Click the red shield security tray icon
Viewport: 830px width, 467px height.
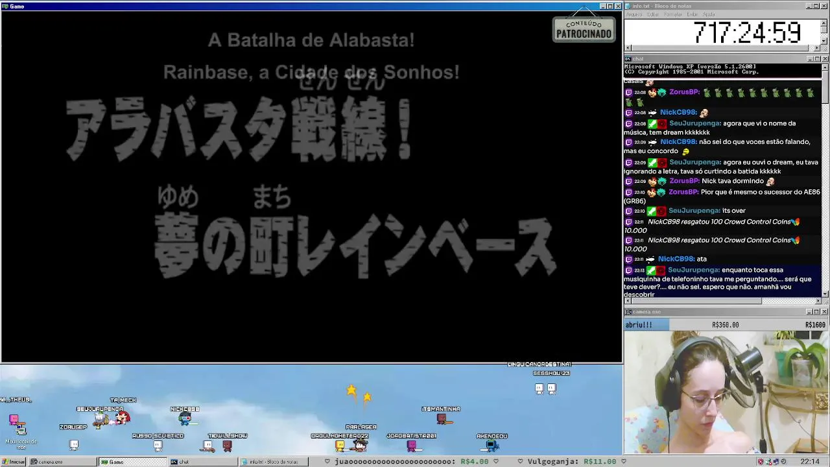[761, 462]
